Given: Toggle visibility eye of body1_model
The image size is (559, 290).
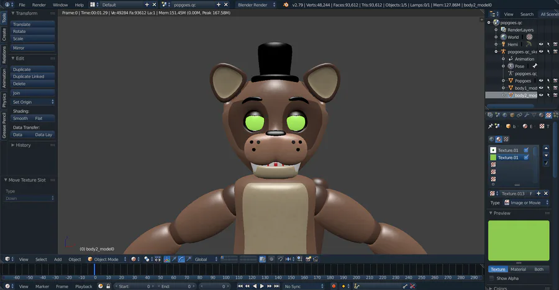Looking at the screenshot, I should point(541,88).
